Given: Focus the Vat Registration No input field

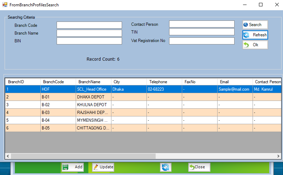Looking at the screenshot, I should (x=202, y=41).
